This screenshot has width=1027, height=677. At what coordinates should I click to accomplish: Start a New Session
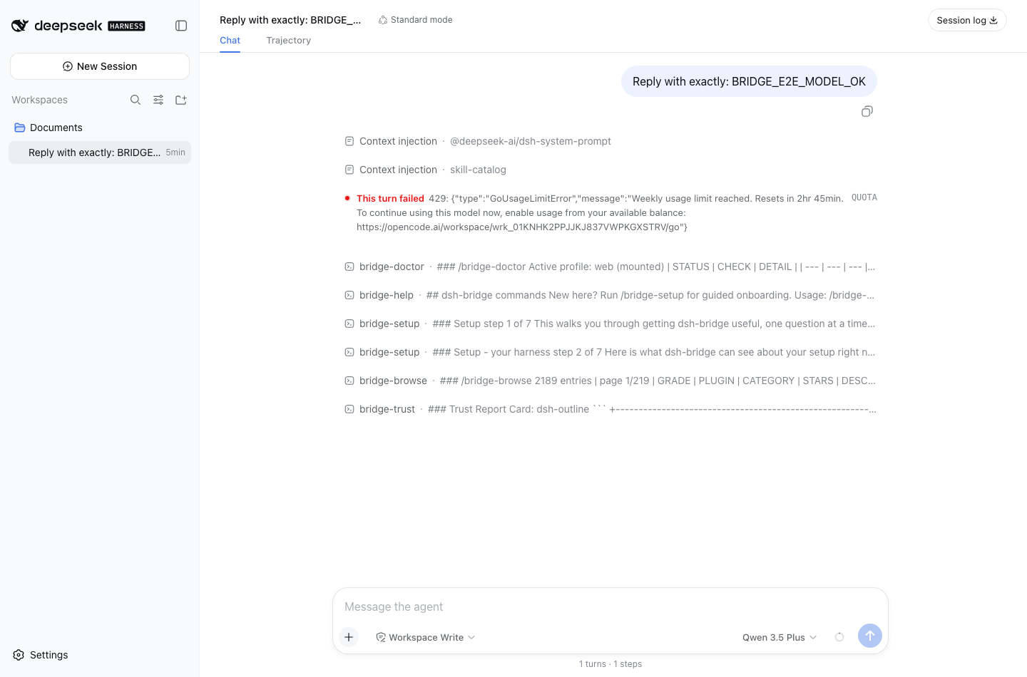100,66
